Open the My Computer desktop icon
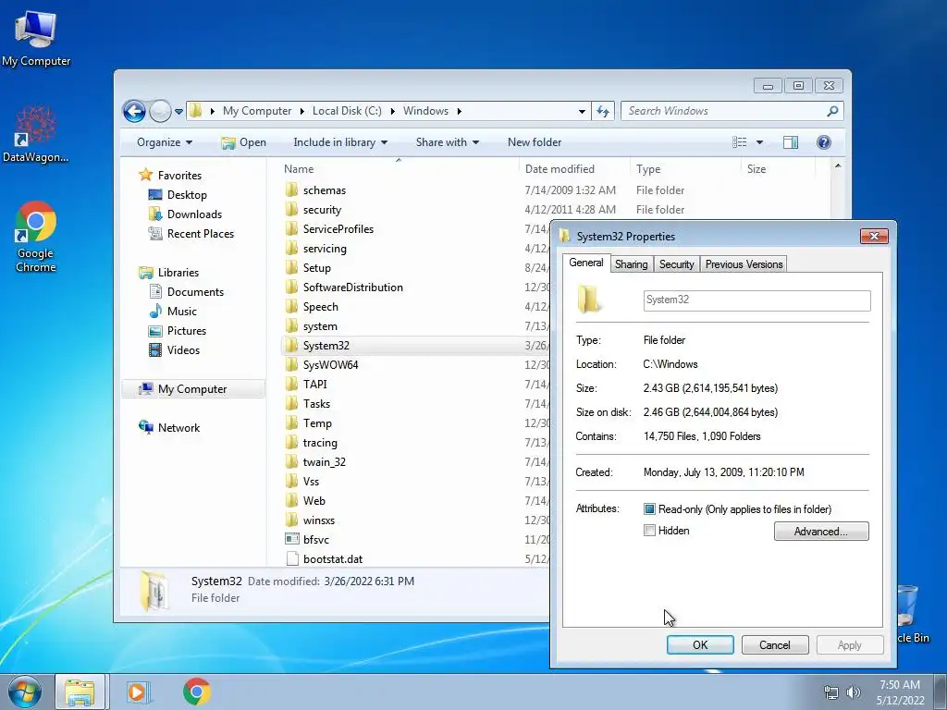 [x=36, y=38]
